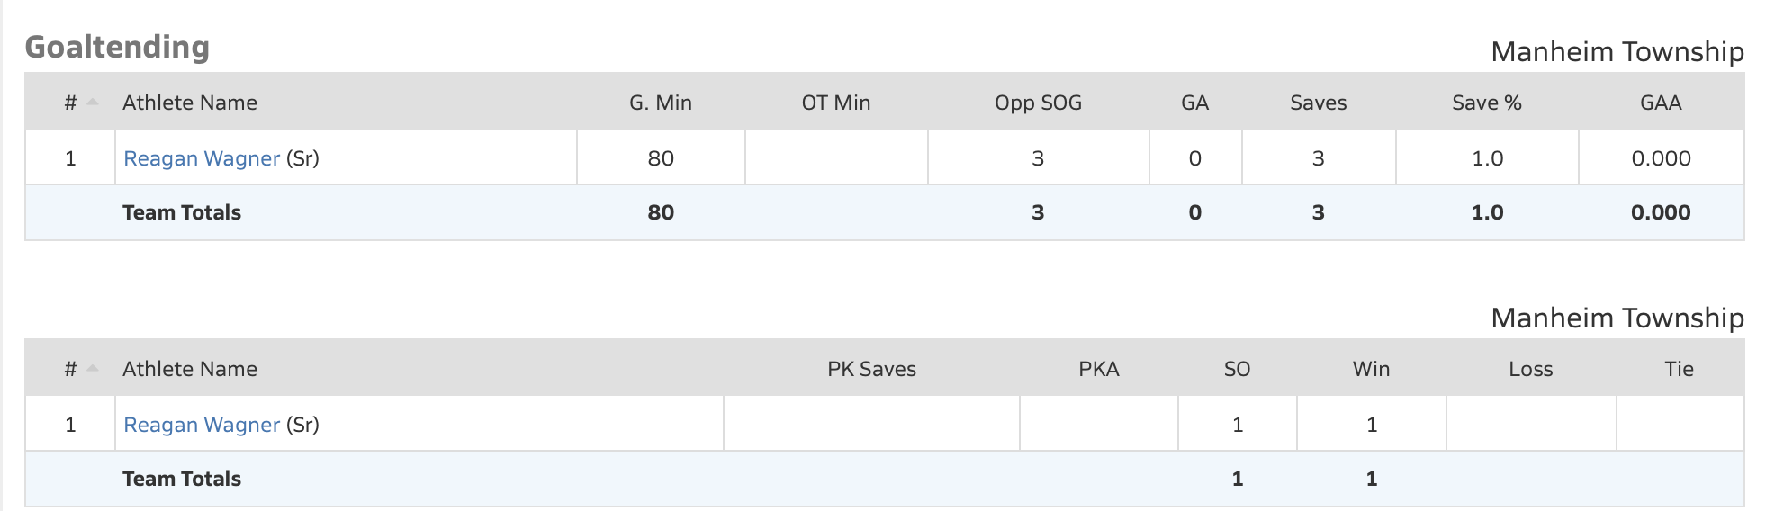Click the Loss column header
The width and height of the screenshot is (1766, 511).
(x=1530, y=369)
